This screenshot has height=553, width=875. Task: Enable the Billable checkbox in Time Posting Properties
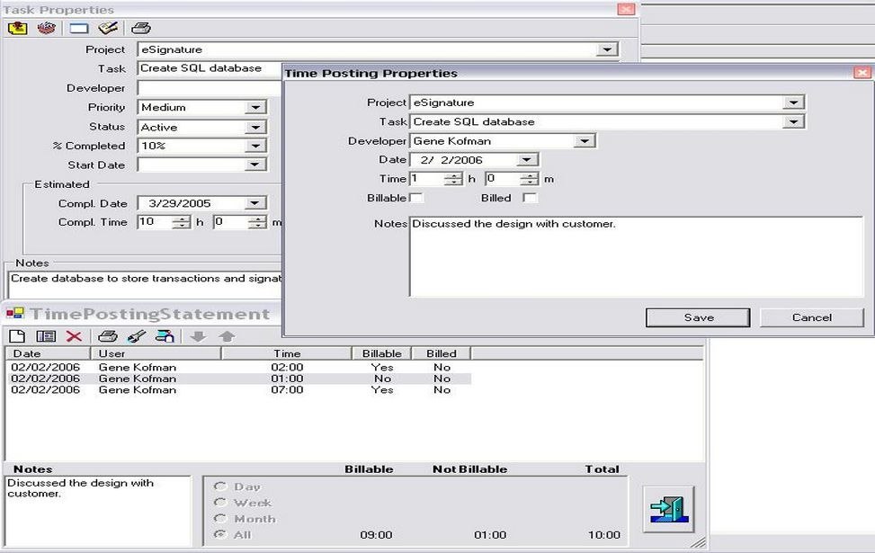click(x=414, y=198)
